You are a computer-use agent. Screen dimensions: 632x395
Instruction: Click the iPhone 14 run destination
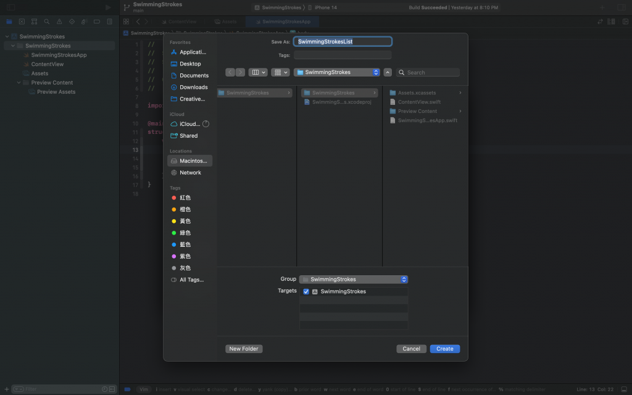(322, 7)
